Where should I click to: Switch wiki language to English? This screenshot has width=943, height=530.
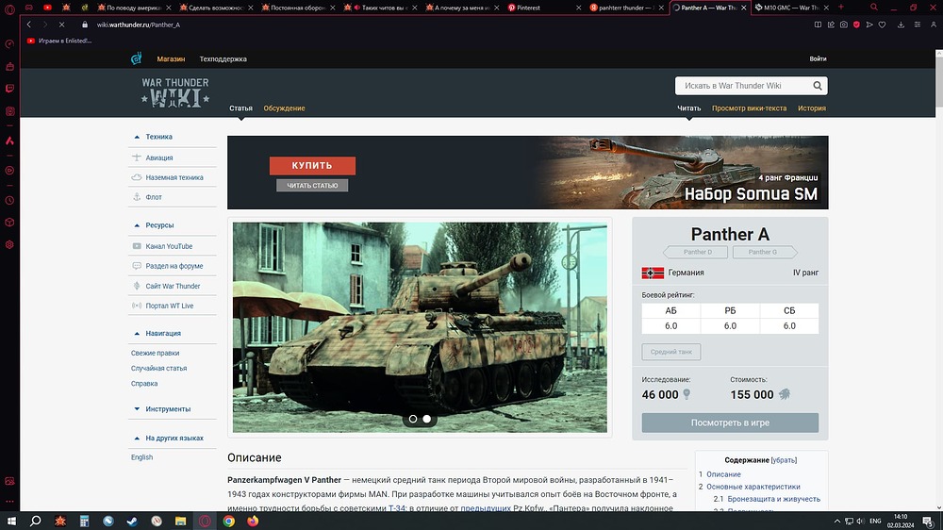(x=142, y=457)
